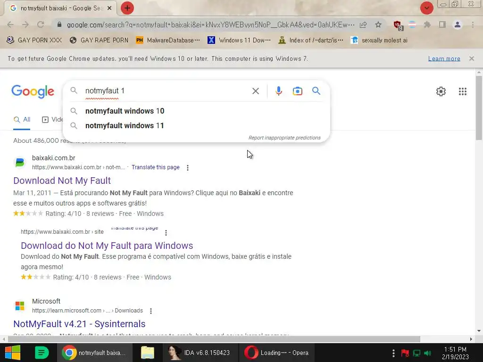The width and height of the screenshot is (483, 362).
Task: Open the extensions puzzle piece menu
Action: [x=427, y=25]
